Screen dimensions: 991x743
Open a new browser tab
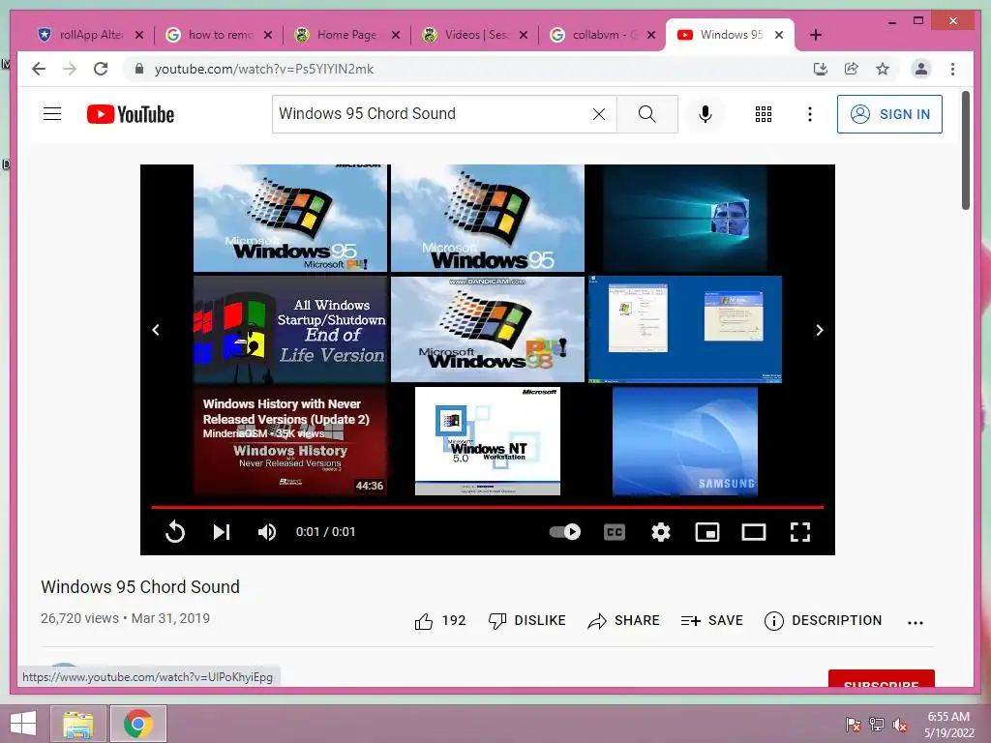tap(816, 35)
